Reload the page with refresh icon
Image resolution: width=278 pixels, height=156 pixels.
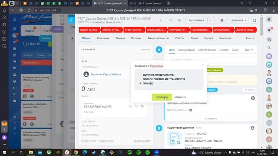tap(29, 10)
